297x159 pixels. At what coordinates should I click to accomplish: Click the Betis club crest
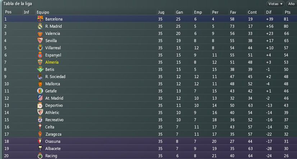pos(40,69)
